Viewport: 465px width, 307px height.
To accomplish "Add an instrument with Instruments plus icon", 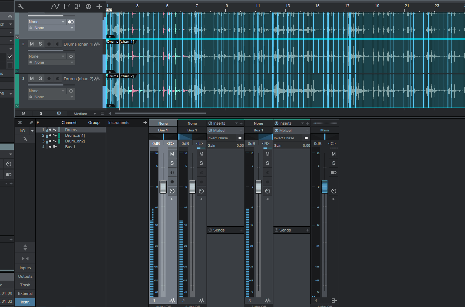I will pos(145,123).
